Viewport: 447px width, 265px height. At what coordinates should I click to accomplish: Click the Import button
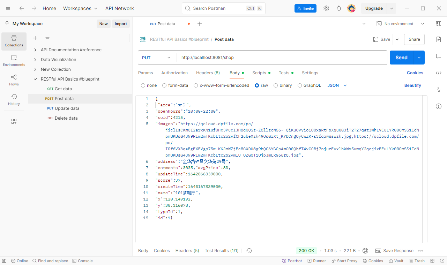click(121, 24)
